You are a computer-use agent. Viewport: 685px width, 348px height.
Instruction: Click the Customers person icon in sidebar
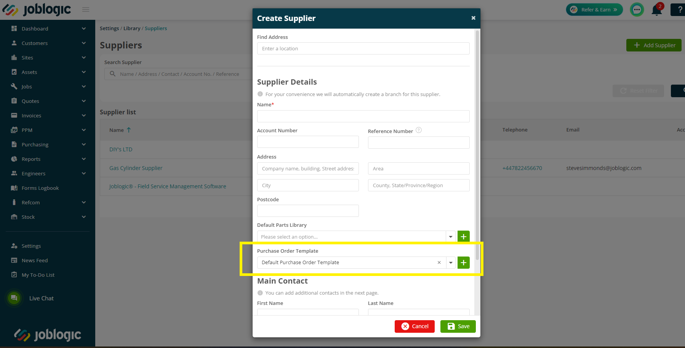tap(14, 43)
